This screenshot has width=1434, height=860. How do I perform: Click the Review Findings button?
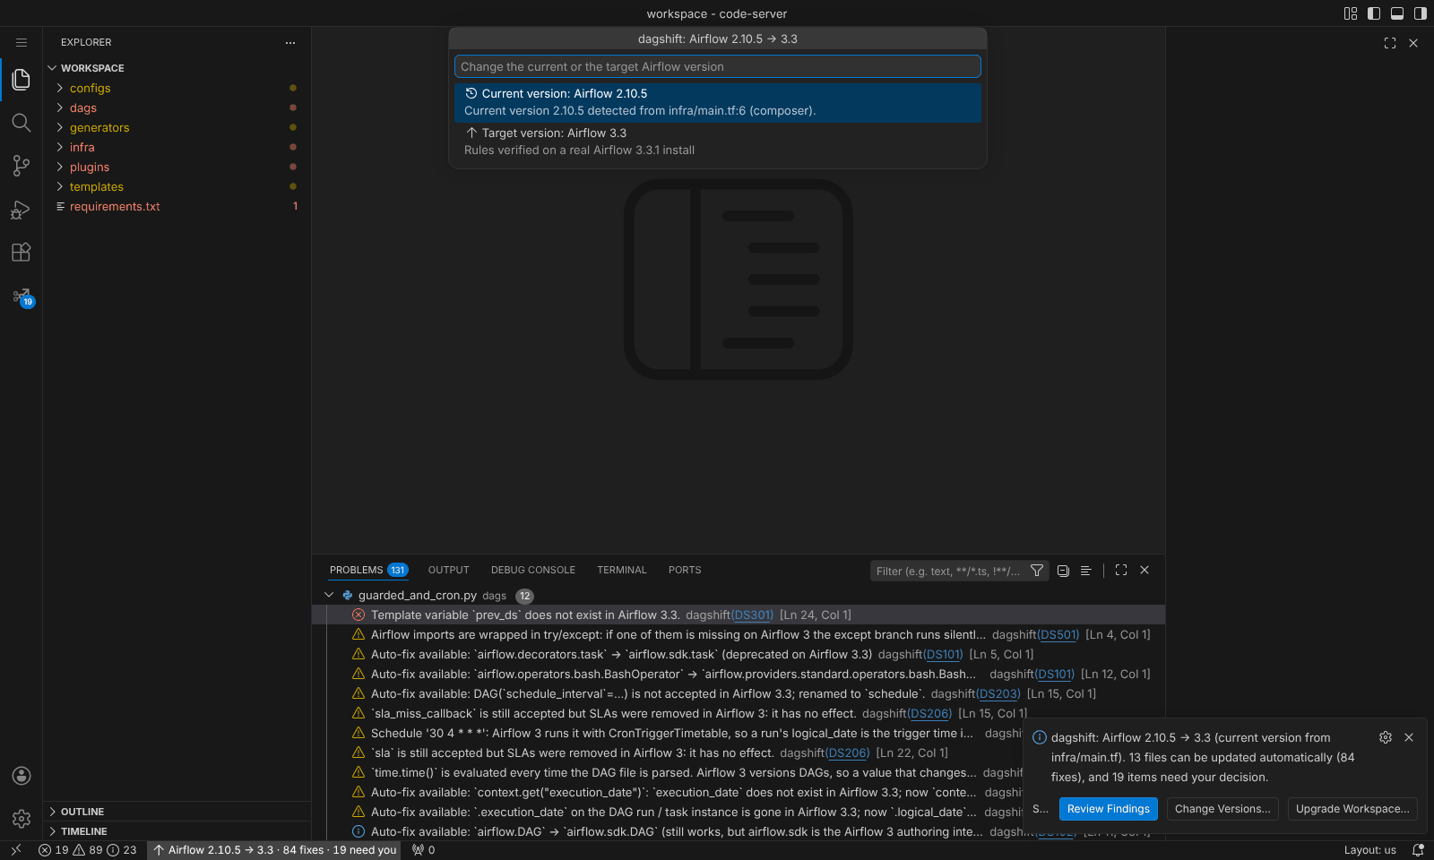1109,809
